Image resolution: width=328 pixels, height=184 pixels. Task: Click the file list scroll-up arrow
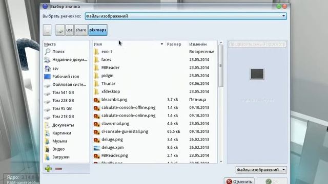(x=221, y=42)
